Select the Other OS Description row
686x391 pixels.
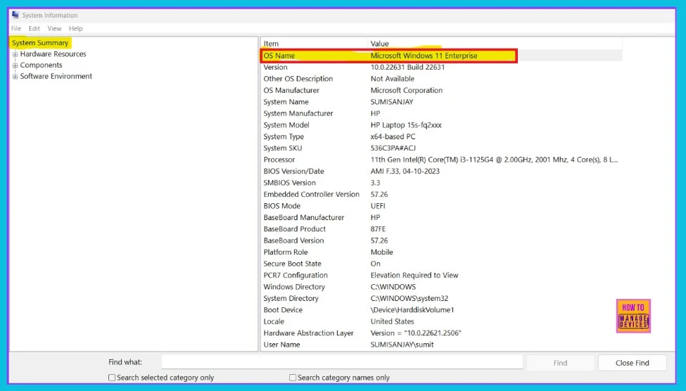441,79
